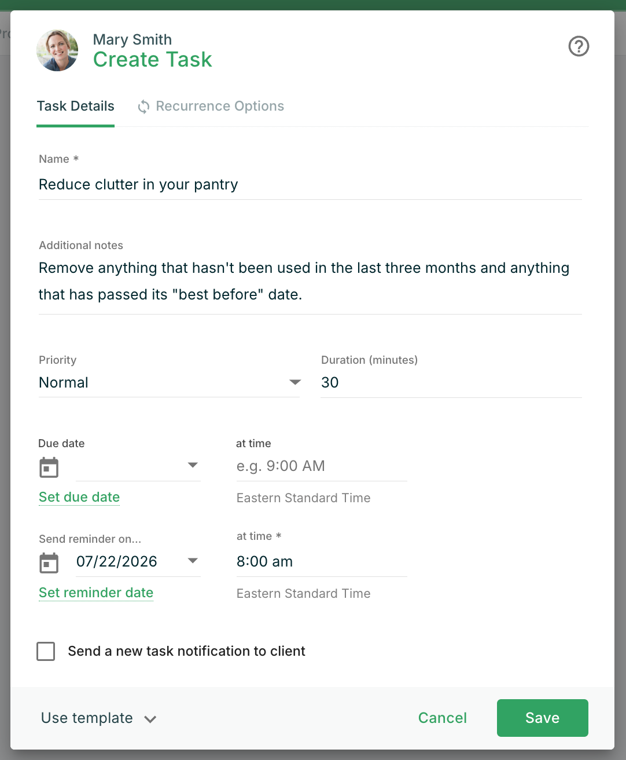
Task: Open the reminder date dropdown arrow
Action: pos(193,561)
